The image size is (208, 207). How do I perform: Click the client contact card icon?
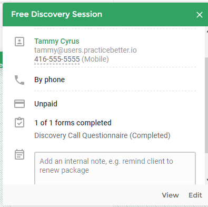(x=19, y=42)
